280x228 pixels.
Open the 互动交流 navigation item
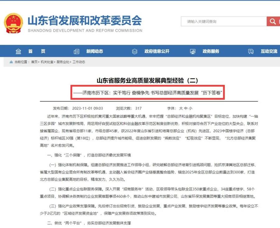[x=269, y=51]
